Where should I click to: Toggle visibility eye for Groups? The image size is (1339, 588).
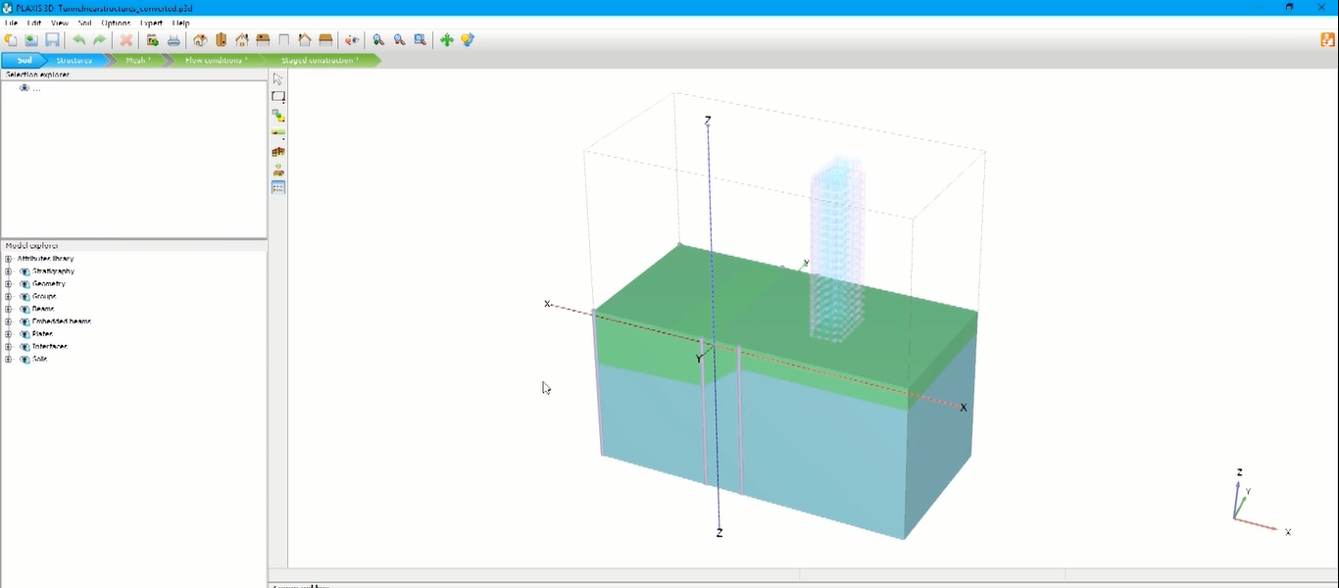click(25, 296)
